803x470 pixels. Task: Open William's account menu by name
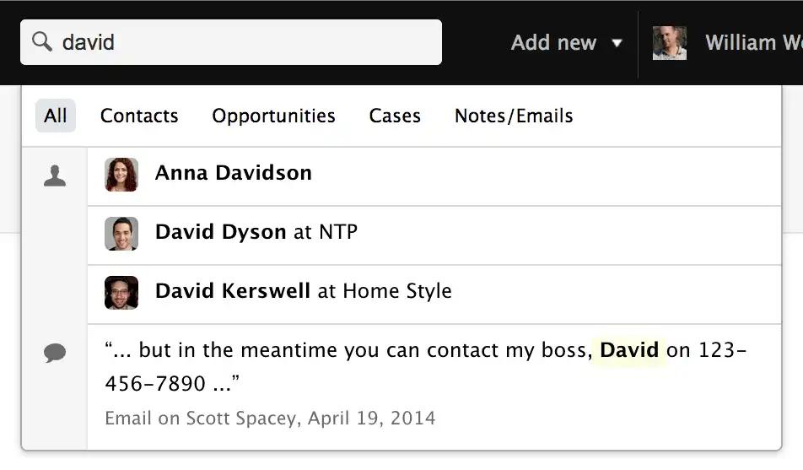(754, 42)
